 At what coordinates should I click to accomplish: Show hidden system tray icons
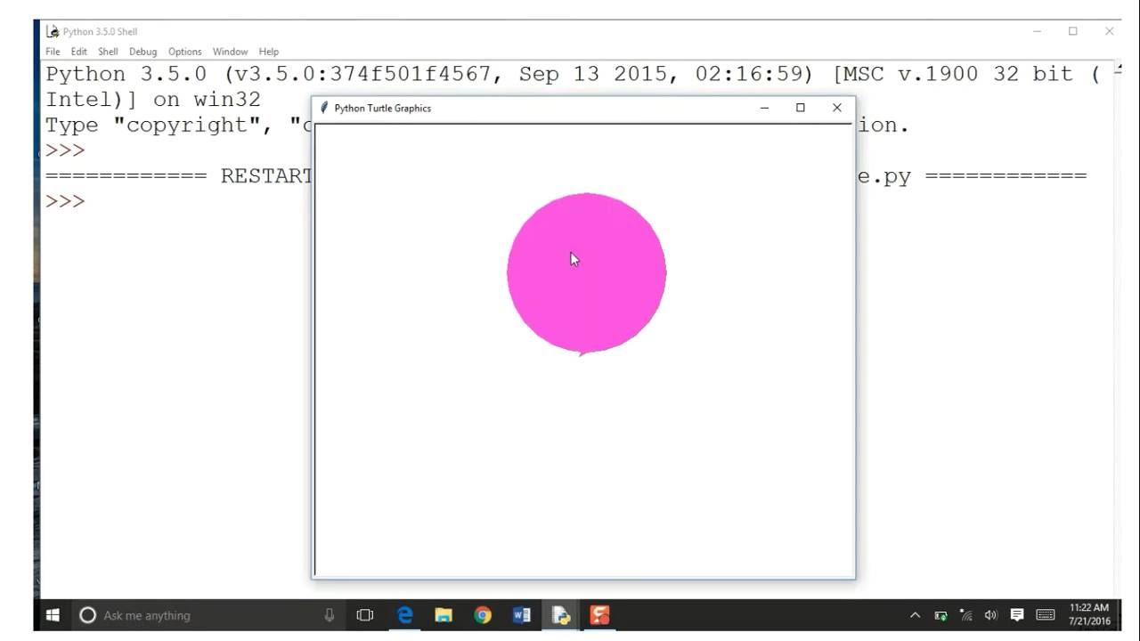pos(915,615)
